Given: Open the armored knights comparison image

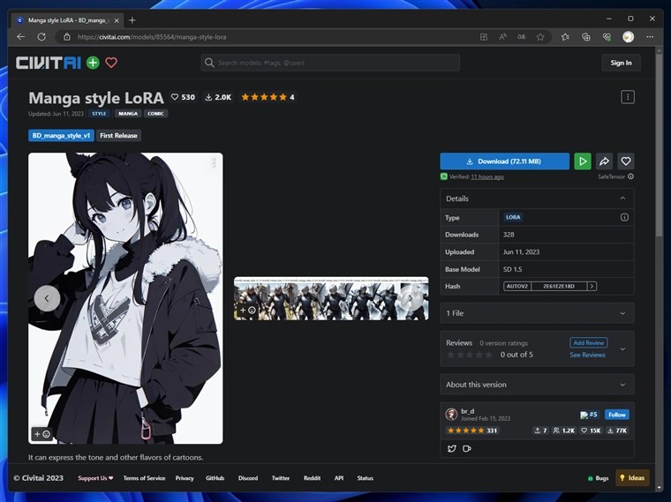Looking at the screenshot, I should click(x=331, y=298).
